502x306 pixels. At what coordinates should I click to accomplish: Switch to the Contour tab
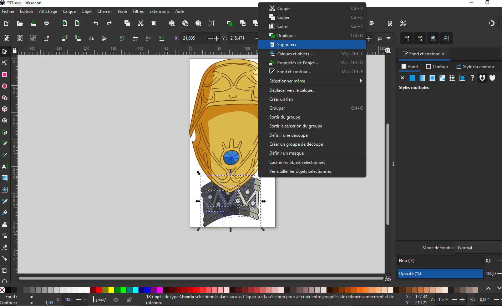(x=437, y=66)
